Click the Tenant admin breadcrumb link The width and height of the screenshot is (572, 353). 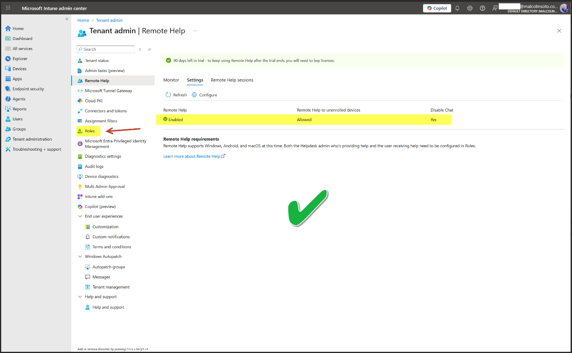click(x=109, y=20)
